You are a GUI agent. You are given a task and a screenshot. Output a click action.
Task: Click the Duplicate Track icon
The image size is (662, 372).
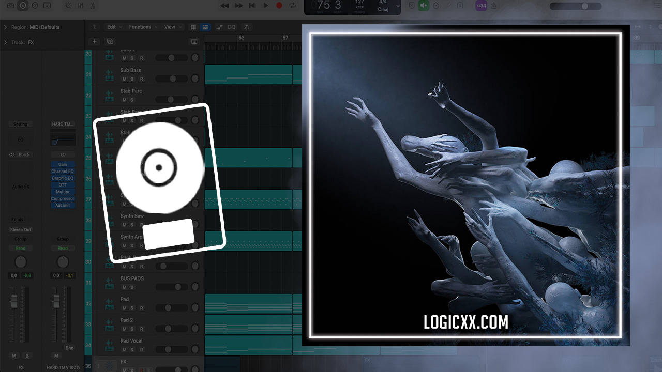pos(110,41)
